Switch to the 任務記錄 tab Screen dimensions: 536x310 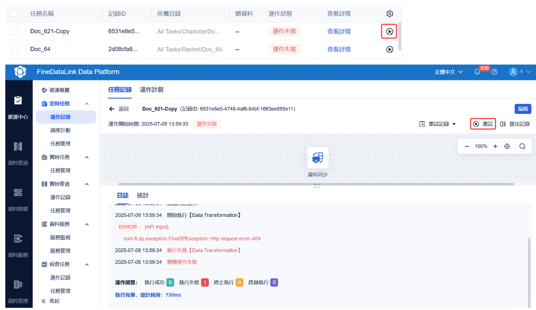pos(120,90)
